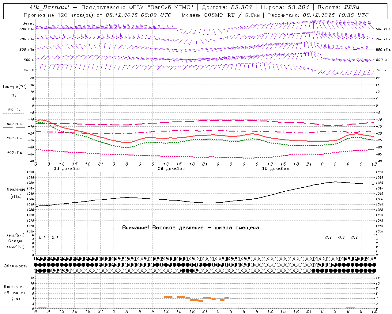Click the Тем-ра(°C) panel label
This screenshot has width=392, height=314.
[14, 87]
